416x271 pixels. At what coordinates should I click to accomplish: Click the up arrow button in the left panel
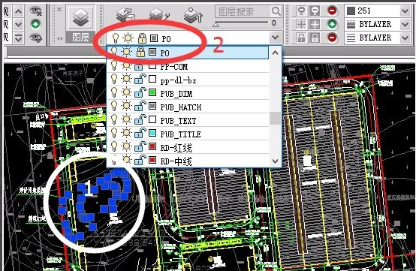point(18,11)
